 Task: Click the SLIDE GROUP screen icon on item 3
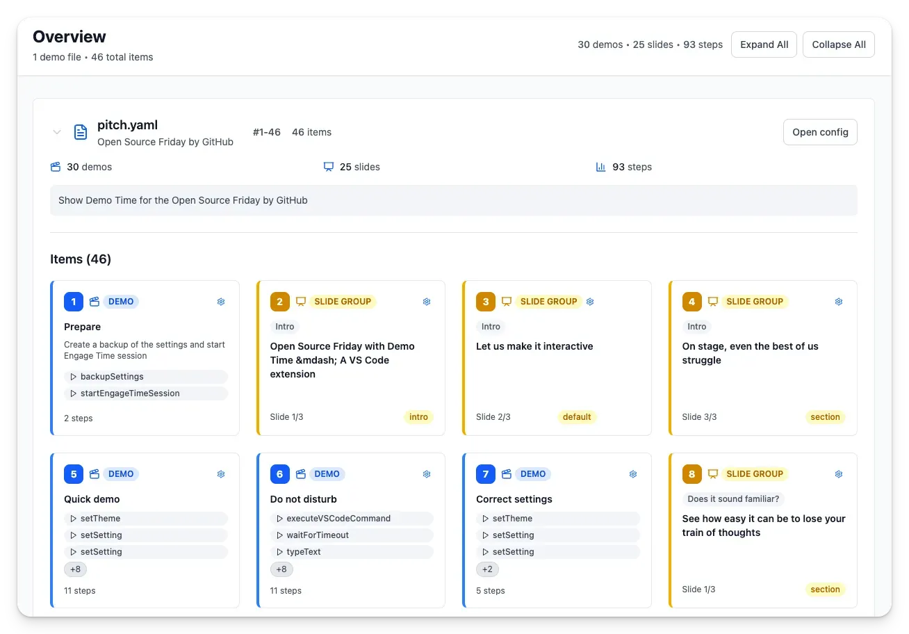(507, 301)
